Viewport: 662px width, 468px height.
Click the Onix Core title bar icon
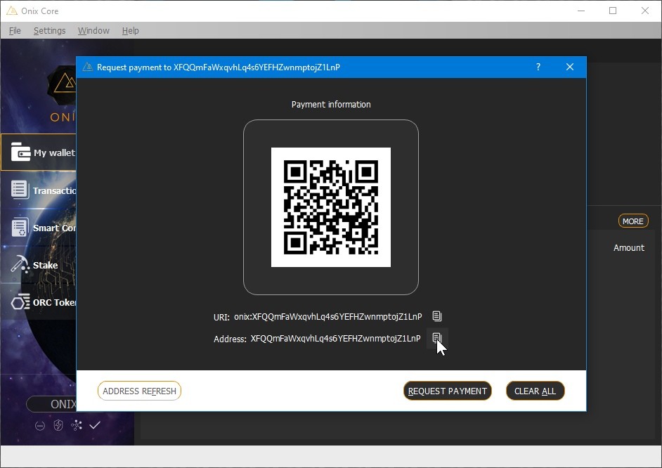11,11
